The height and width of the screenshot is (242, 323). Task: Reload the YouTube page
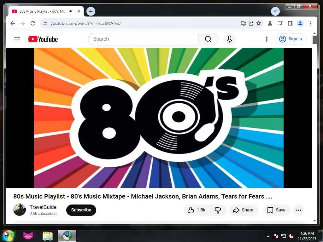click(33, 23)
